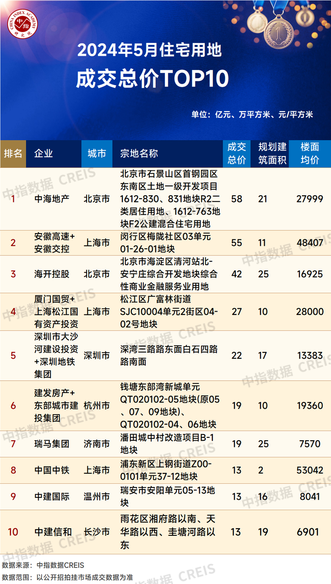The height and width of the screenshot is (584, 331).
Task: Click the China Index Academy logo
Action: (23, 24)
